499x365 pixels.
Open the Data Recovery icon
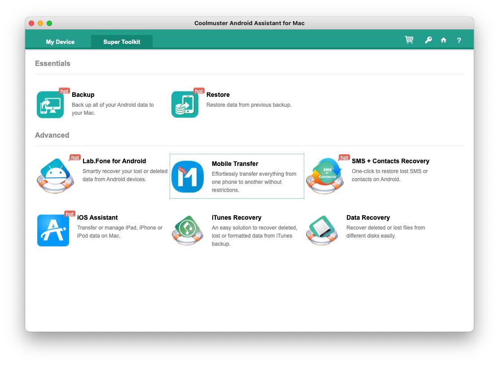pyautogui.click(x=322, y=230)
